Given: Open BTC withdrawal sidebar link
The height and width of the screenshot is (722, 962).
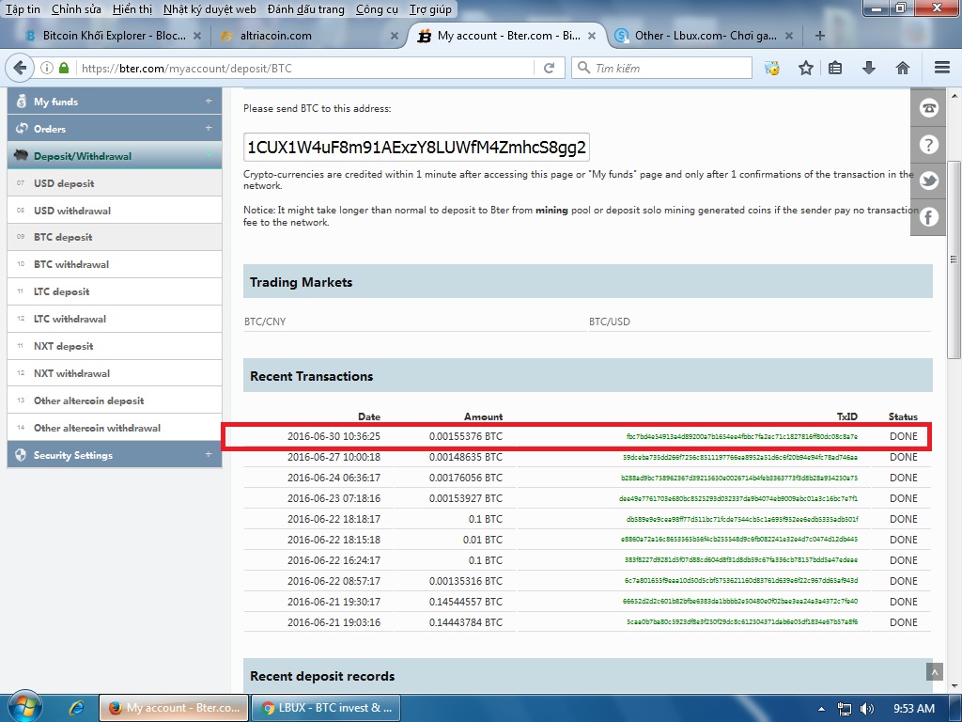Looking at the screenshot, I should point(115,264).
